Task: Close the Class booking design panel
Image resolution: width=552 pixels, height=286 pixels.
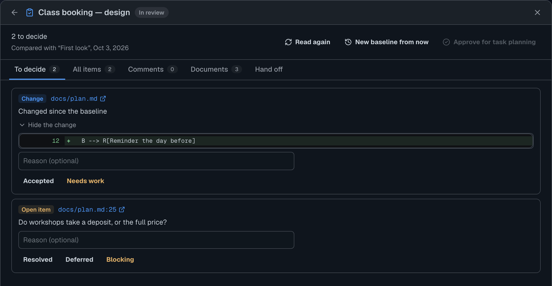Action: pyautogui.click(x=537, y=12)
